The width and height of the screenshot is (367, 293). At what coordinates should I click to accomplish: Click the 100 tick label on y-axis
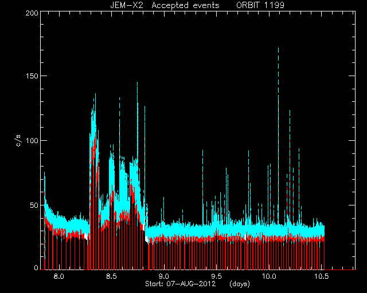point(32,141)
